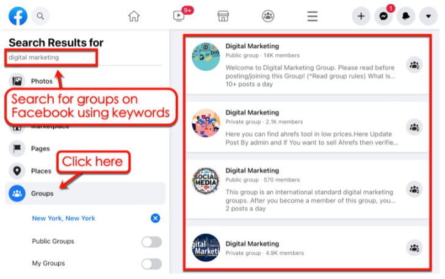This screenshot has width=445, height=279.
Task: Open the 4.9K members Digital Marketing group
Action: pyautogui.click(x=252, y=244)
